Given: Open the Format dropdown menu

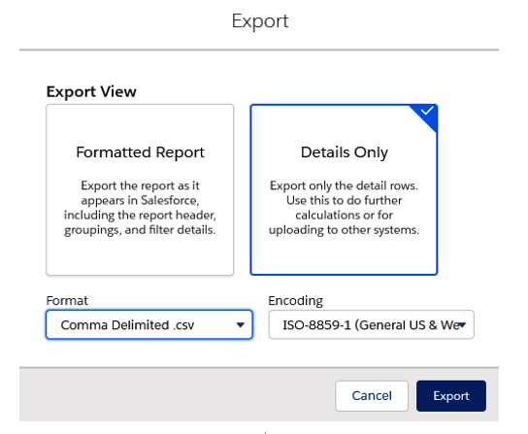Looking at the screenshot, I should 149,324.
